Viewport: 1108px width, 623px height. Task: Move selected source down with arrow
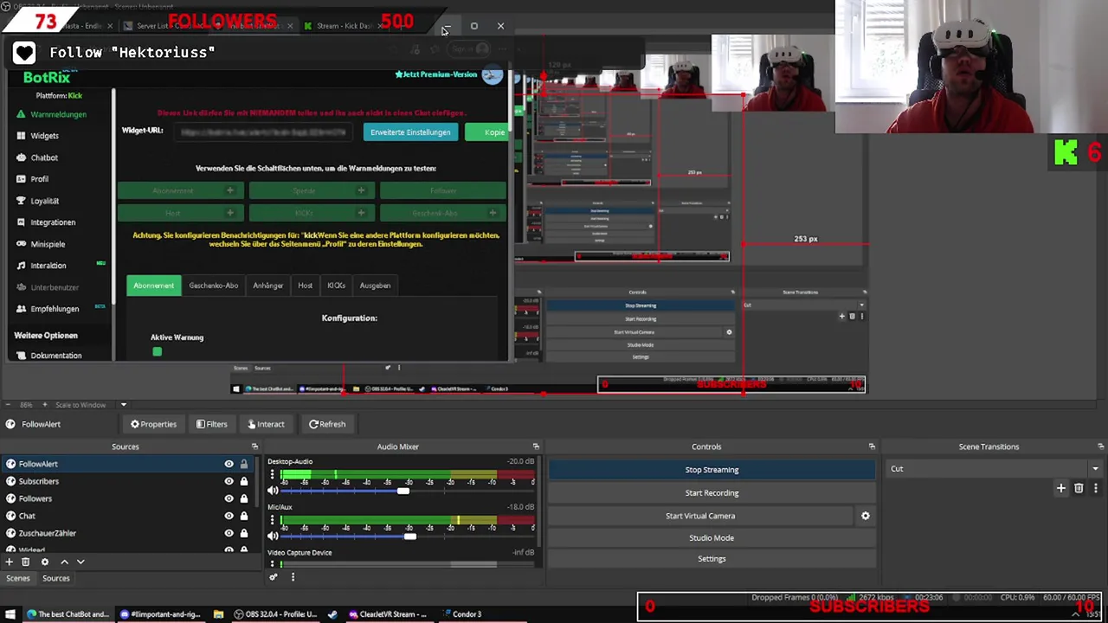(x=81, y=562)
